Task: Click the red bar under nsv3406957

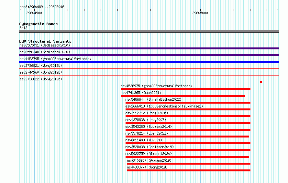Action: 189,164
